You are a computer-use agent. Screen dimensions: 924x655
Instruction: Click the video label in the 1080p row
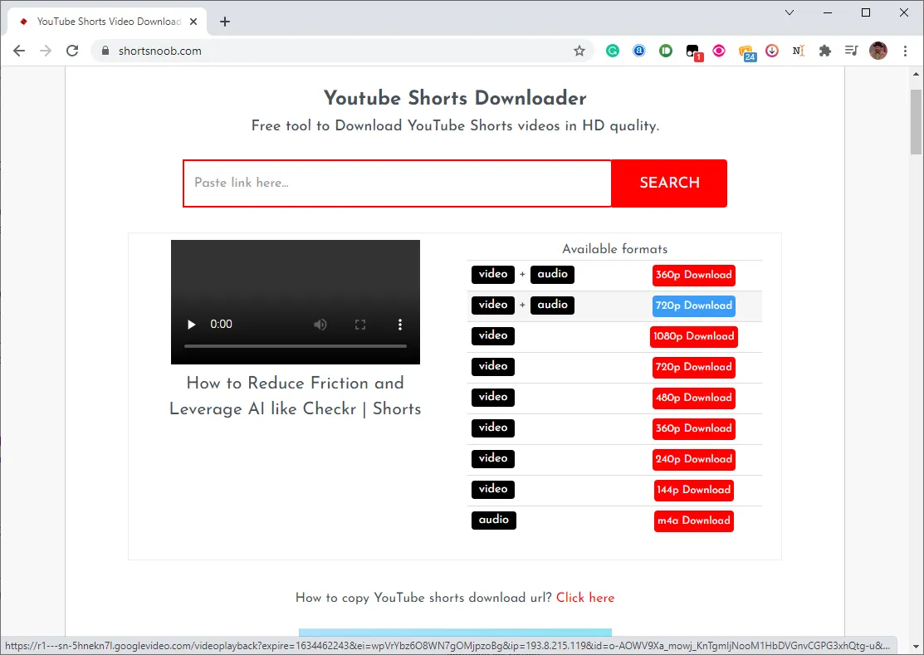tap(492, 335)
